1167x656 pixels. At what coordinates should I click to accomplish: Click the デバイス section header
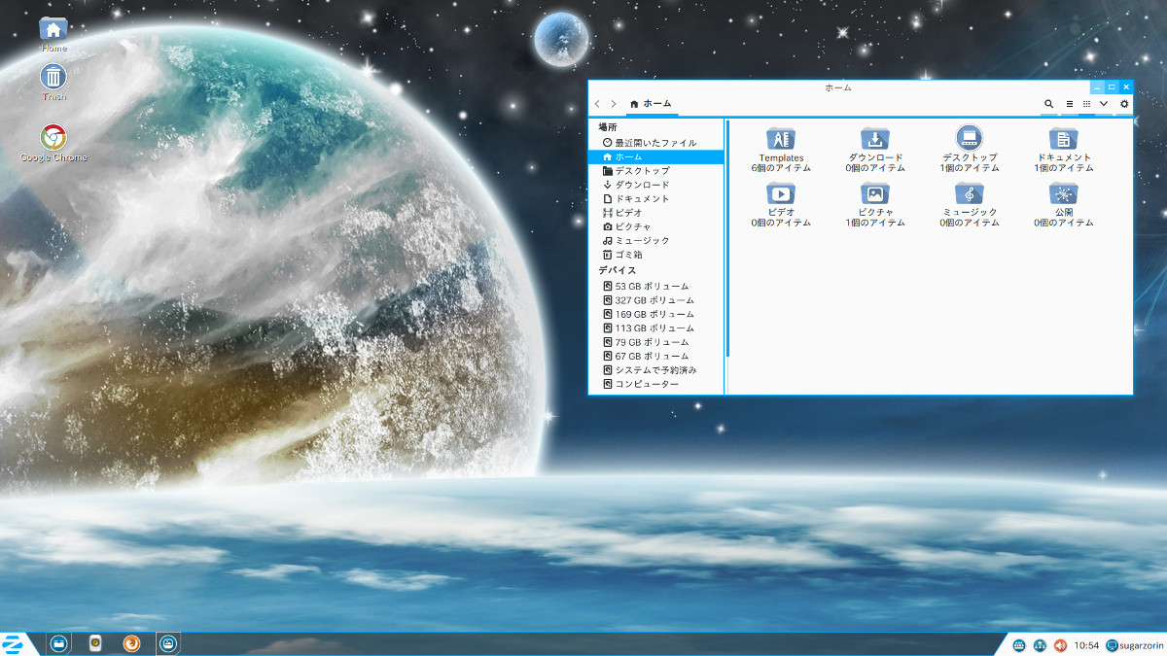[x=617, y=270]
